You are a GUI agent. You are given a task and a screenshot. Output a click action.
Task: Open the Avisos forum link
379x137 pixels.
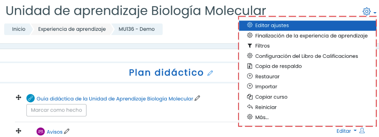(54, 132)
